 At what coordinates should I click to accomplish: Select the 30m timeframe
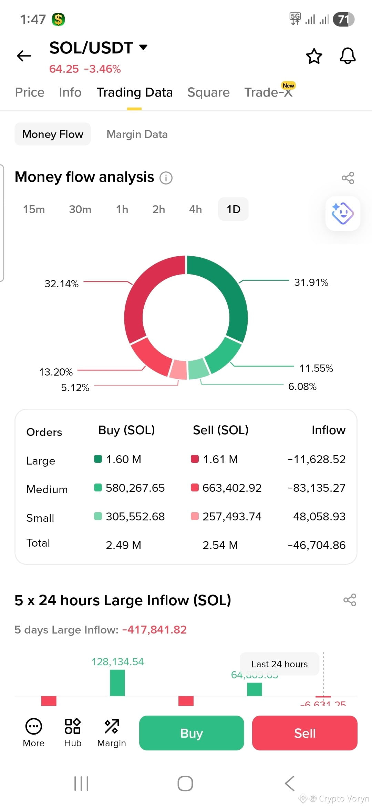coord(80,209)
